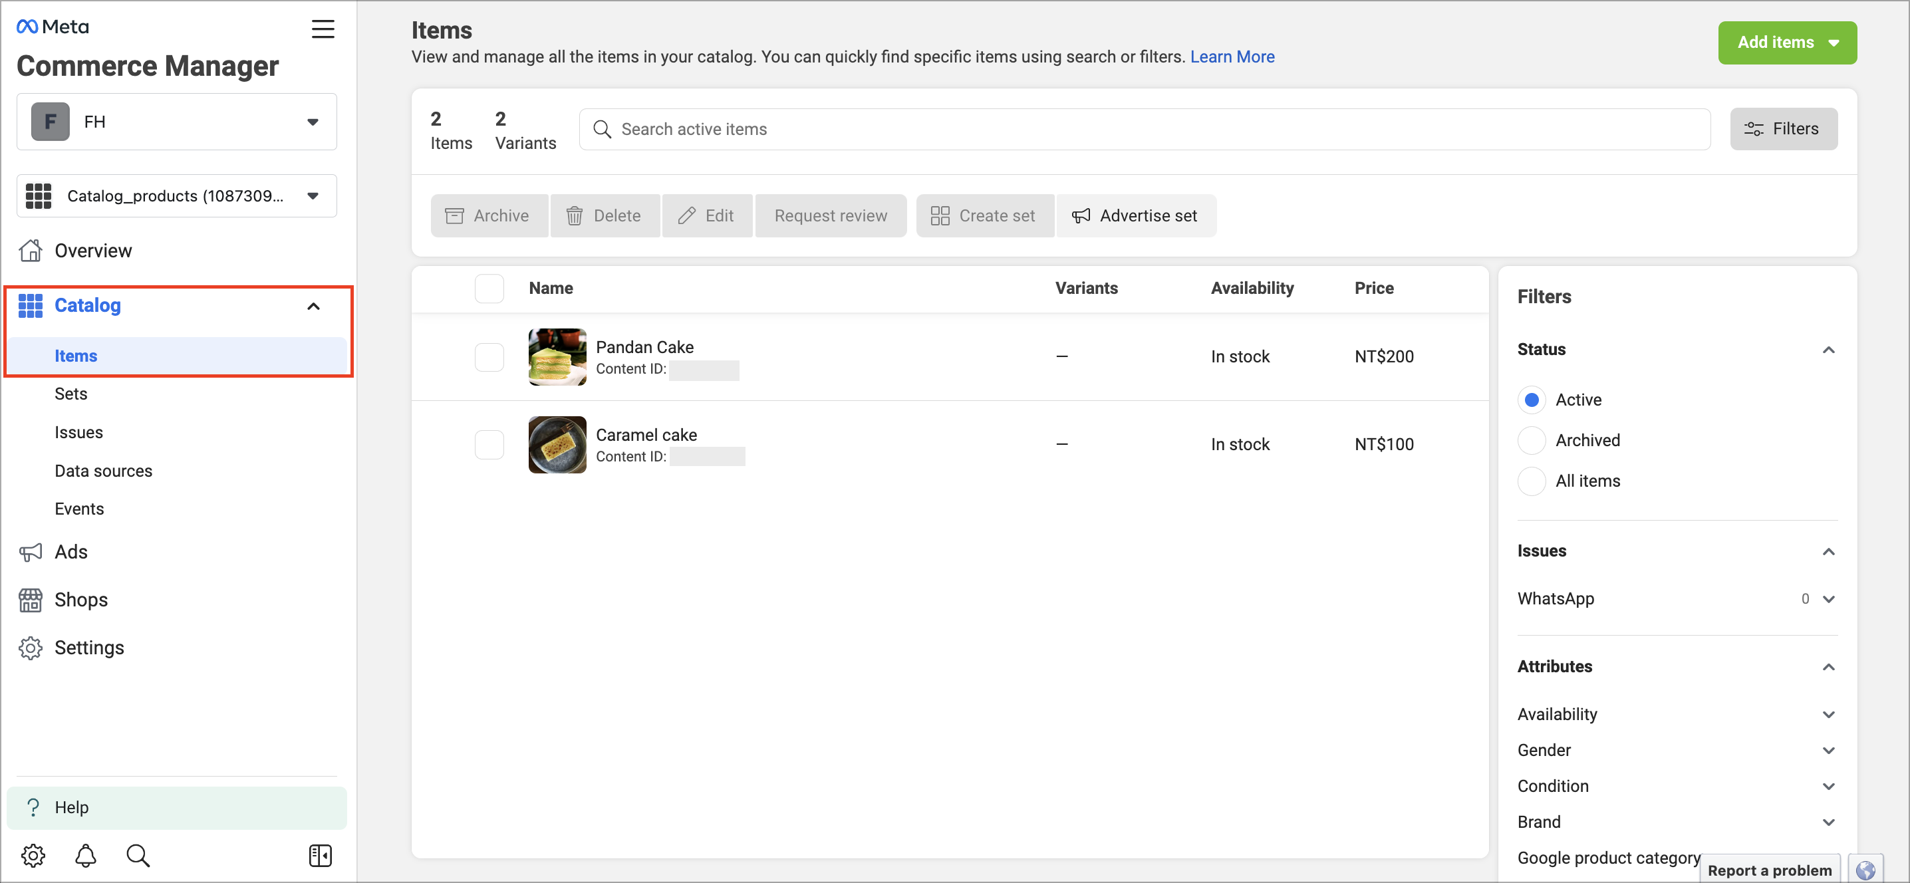Open the Add items dropdown

1787,43
